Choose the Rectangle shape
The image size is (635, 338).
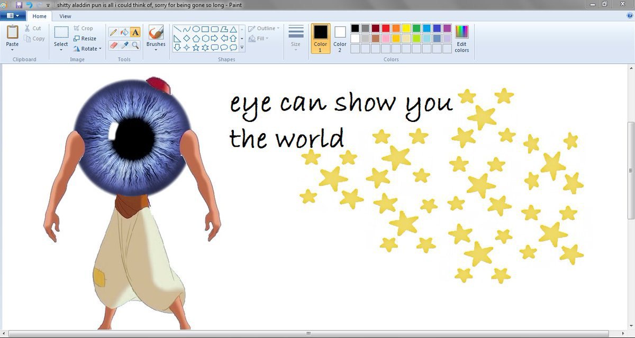205,30
